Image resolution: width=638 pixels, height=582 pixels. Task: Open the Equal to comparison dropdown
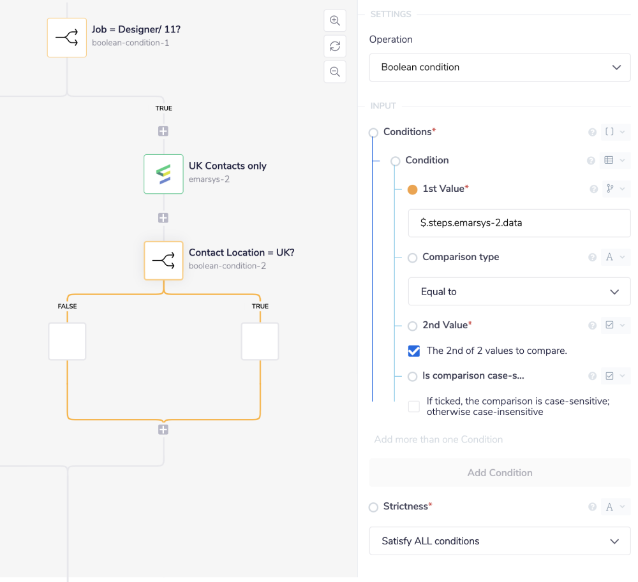519,292
